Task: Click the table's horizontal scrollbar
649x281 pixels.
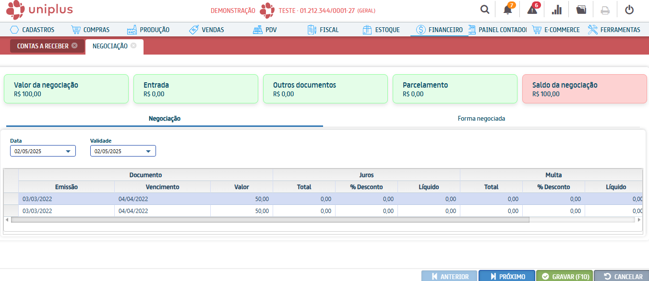Action: tap(270, 220)
